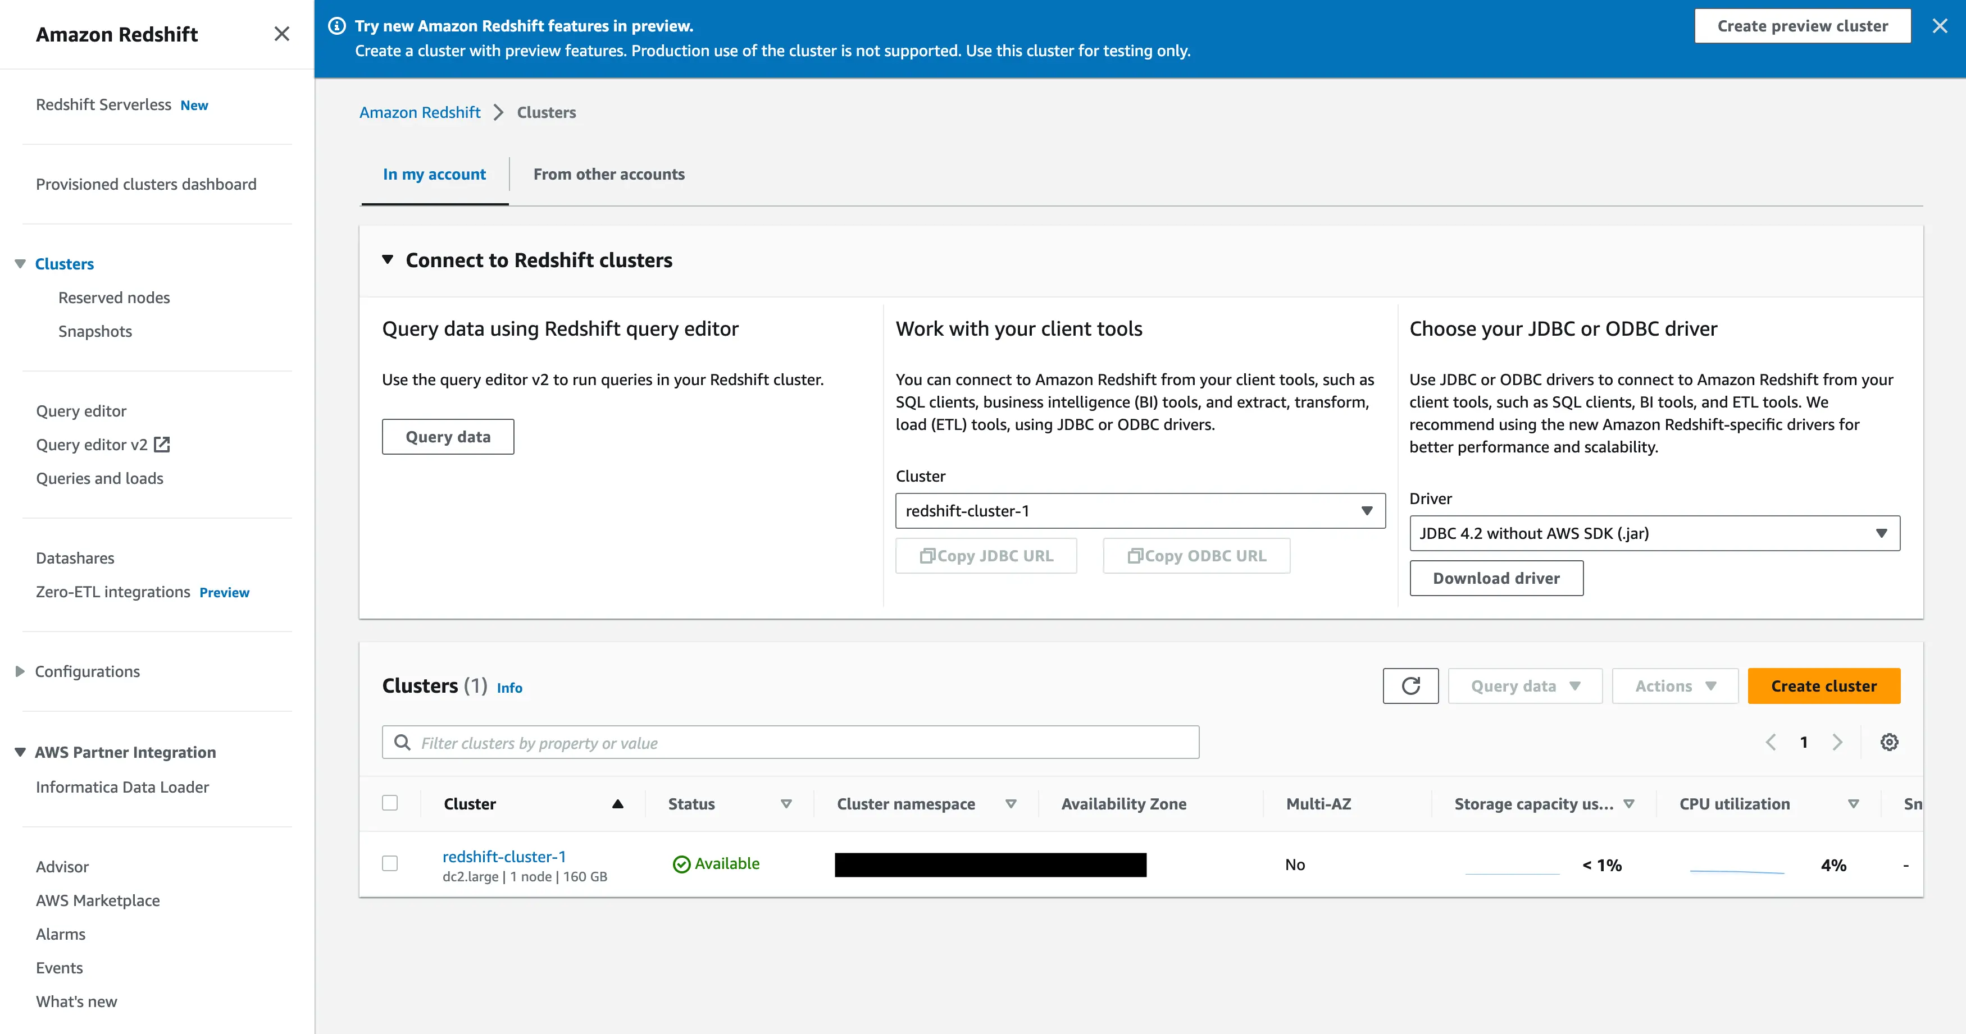Select all clusters with header checkbox
Viewport: 1966px width, 1034px height.
pyautogui.click(x=390, y=803)
